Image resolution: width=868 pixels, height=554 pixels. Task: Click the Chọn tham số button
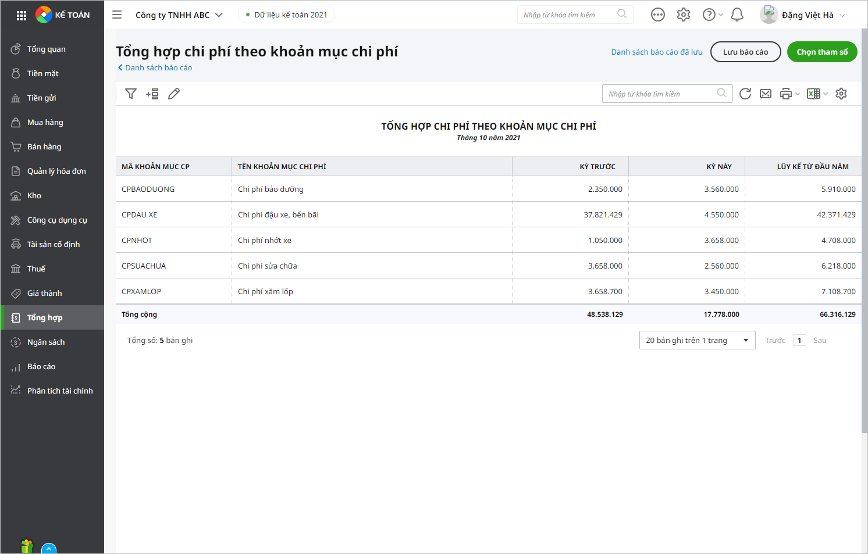coord(822,52)
